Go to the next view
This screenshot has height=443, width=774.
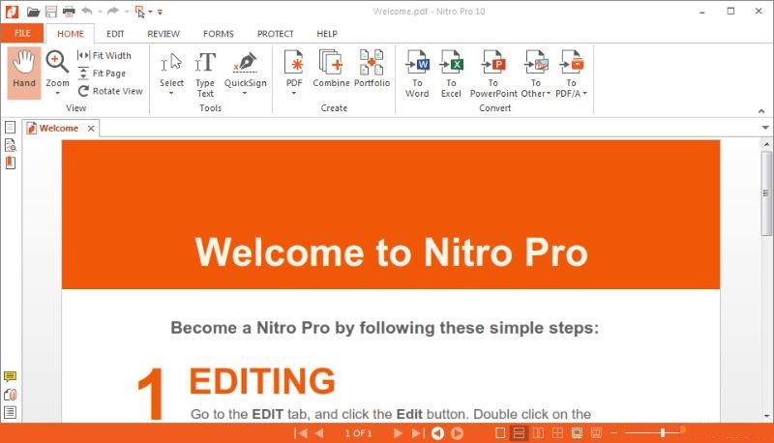click(457, 433)
